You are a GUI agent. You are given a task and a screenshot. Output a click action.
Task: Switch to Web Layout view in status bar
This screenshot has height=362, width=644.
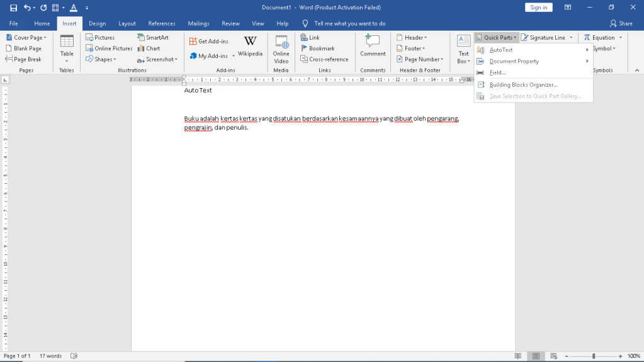coord(553,356)
